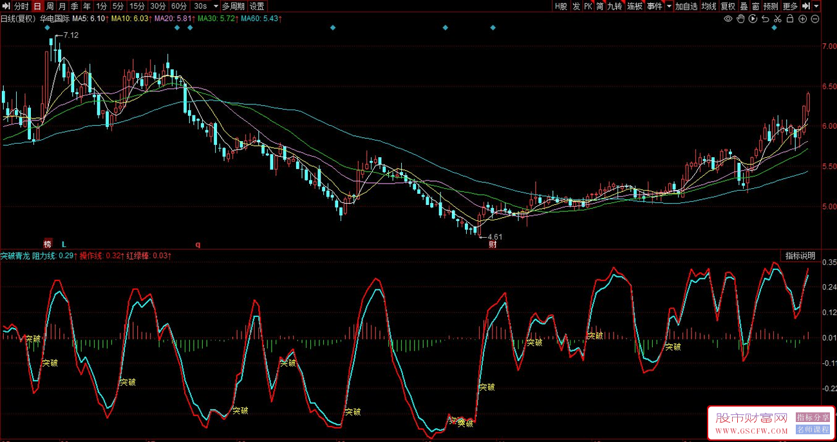Image resolution: width=837 pixels, height=442 pixels.
Task: Click the MA10: 6.03 label
Action: (x=131, y=19)
